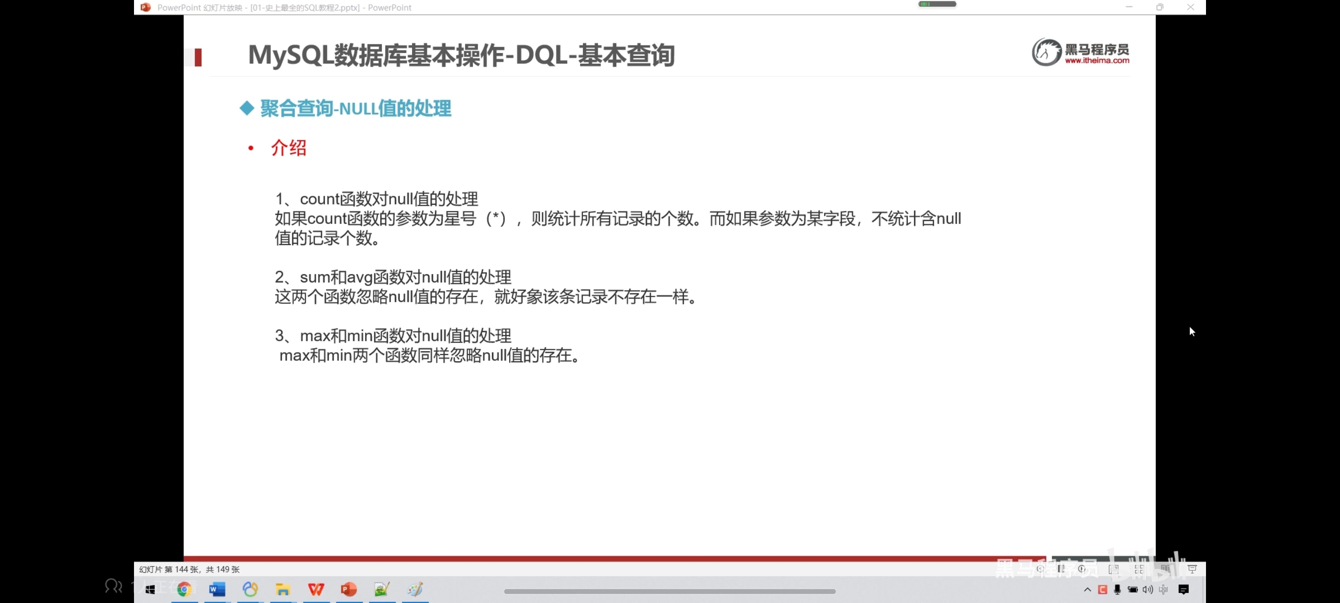Switch to Normal view icon
Viewport: 1340px width, 603px height.
(1114, 569)
